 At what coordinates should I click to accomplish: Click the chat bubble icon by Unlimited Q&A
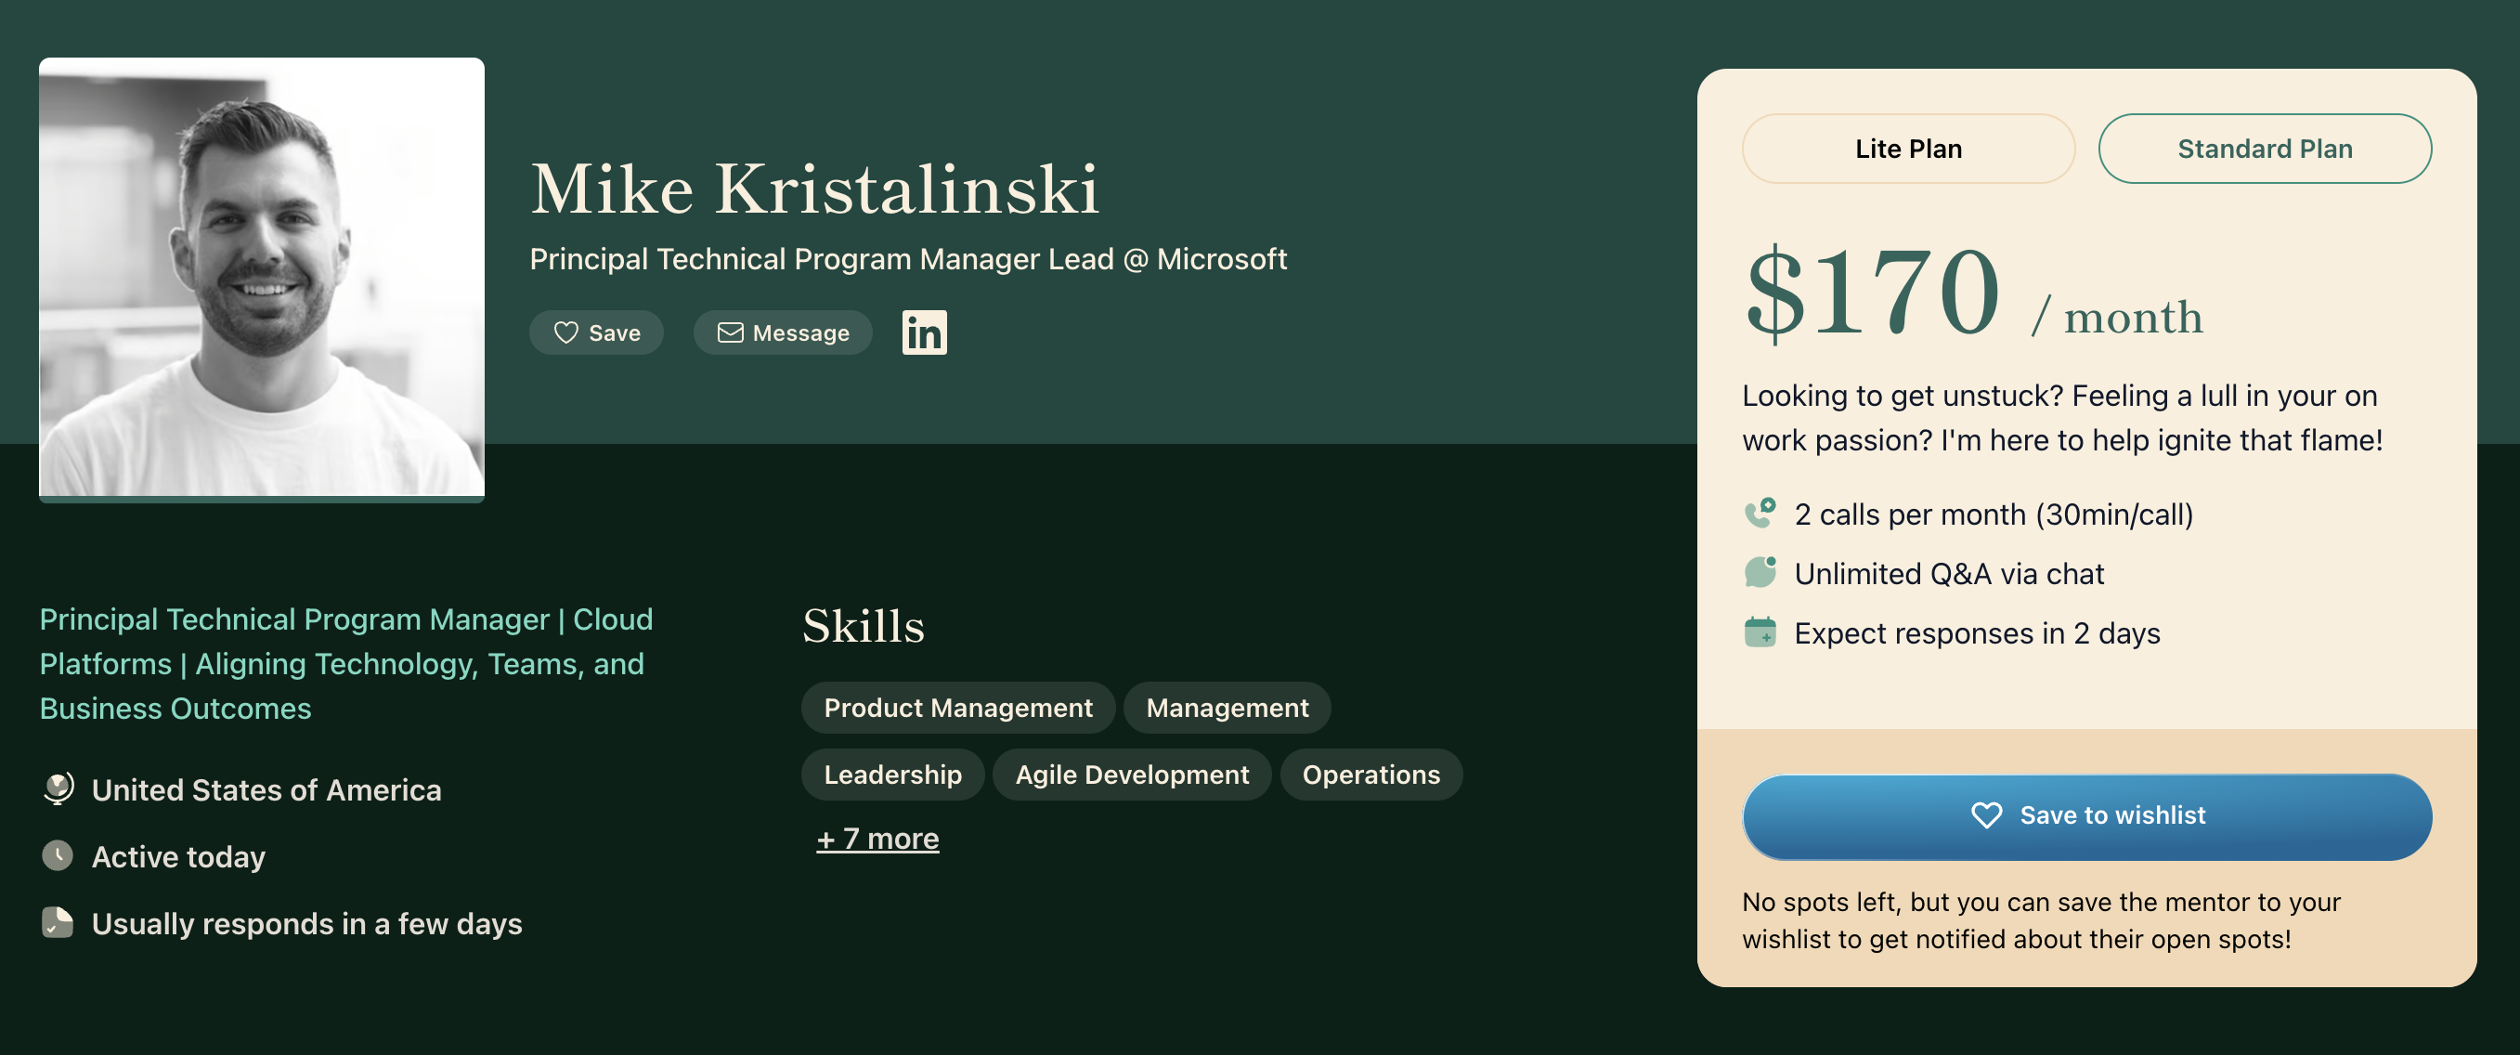coord(1760,572)
